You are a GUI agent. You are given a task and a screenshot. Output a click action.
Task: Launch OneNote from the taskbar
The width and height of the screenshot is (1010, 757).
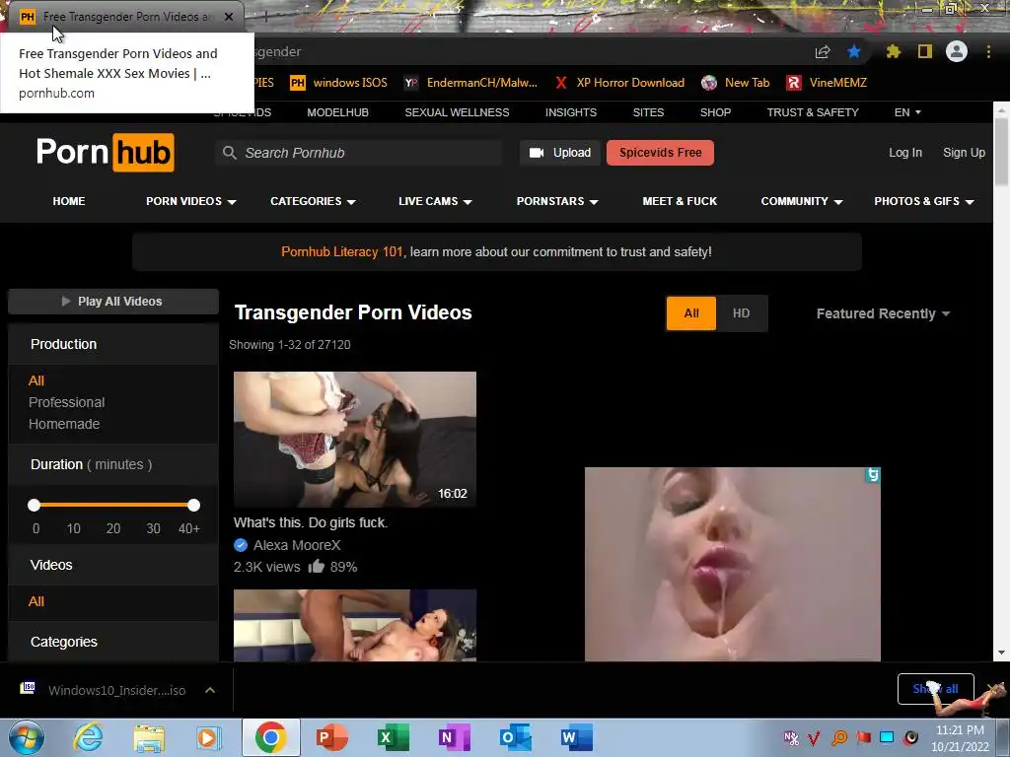tap(454, 737)
